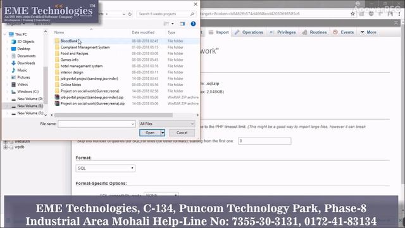Open the view options dropdown arrow

click(173, 24)
